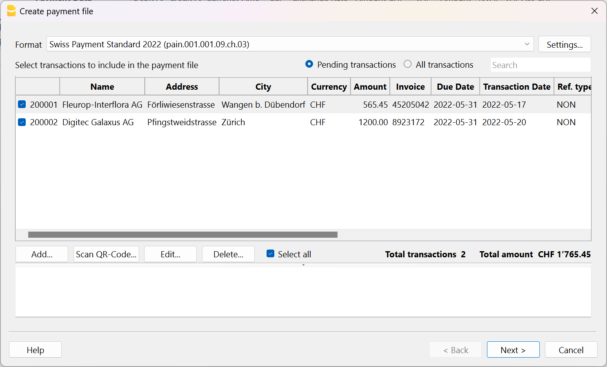Click the yellow app logo in title bar
Viewport: 607px width, 367px height.
[x=11, y=11]
